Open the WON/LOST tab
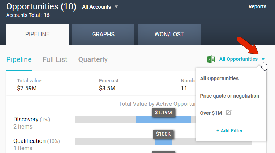Viewport: 275px width, 153px height. pos(169,35)
